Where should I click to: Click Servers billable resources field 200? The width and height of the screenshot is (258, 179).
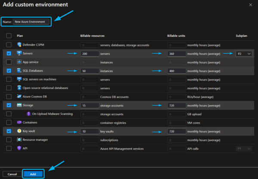pos(90,54)
